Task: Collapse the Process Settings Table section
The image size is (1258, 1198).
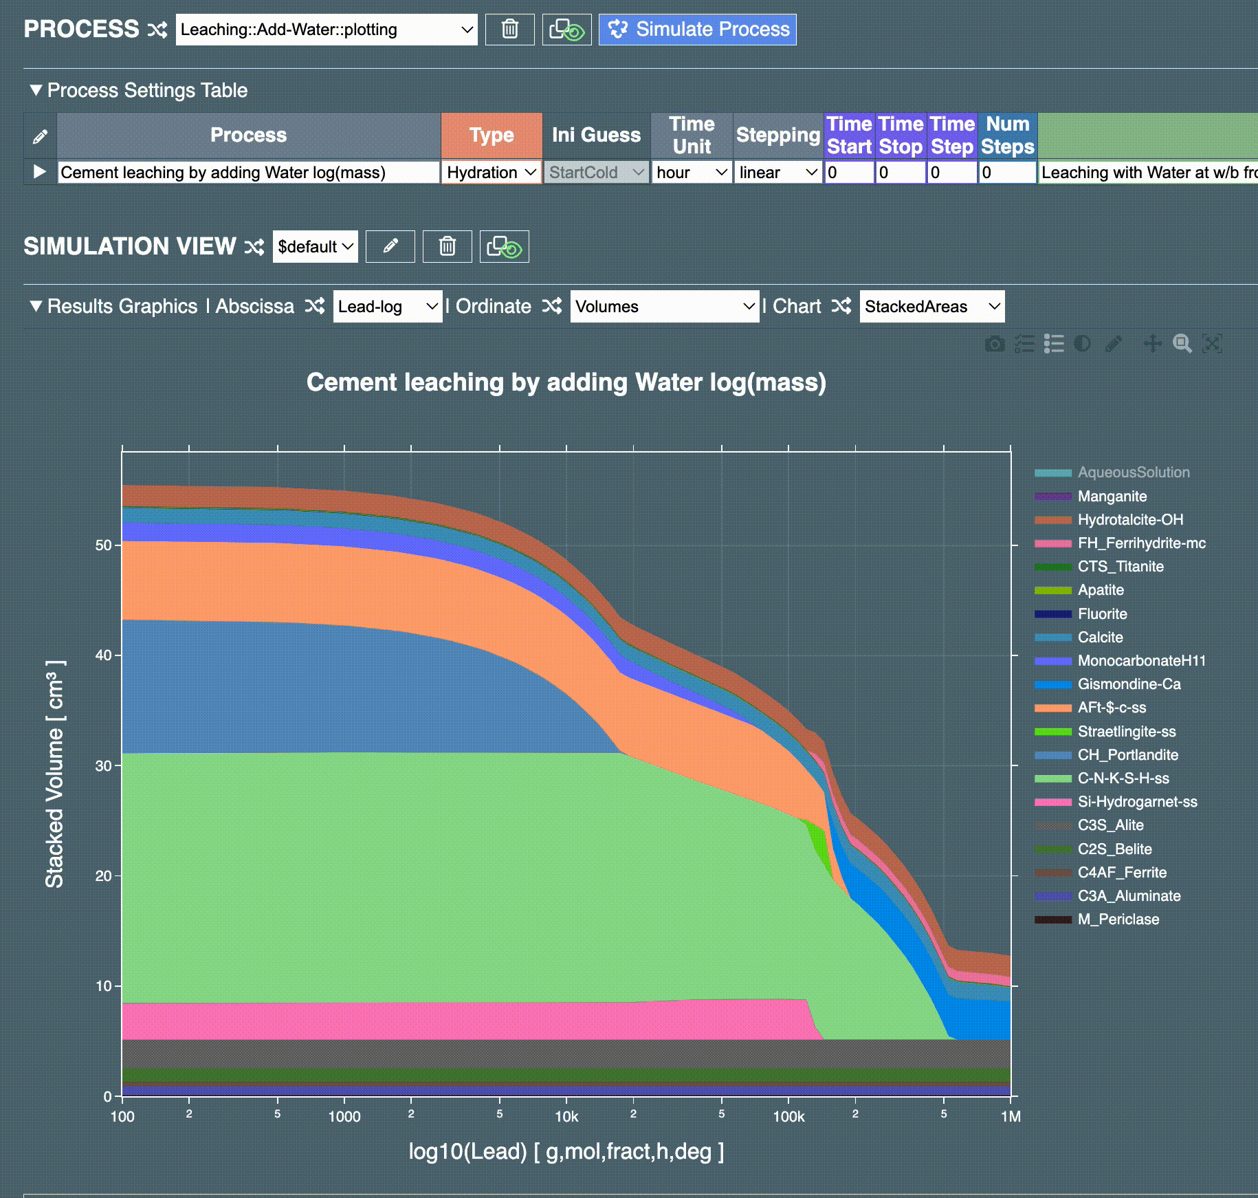Action: [36, 90]
